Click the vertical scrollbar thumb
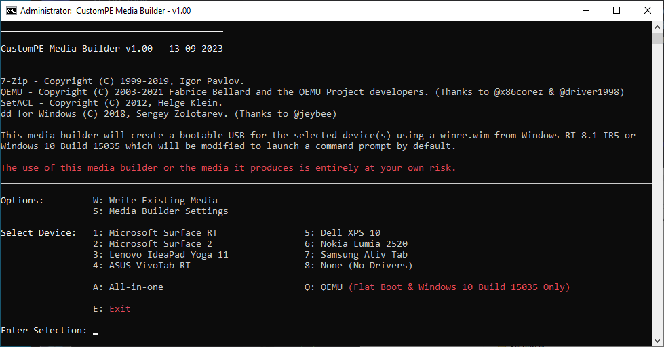The width and height of the screenshot is (664, 347). 658,38
